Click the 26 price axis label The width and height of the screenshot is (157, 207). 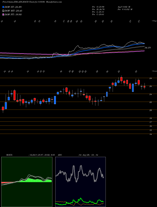tap(150, 86)
